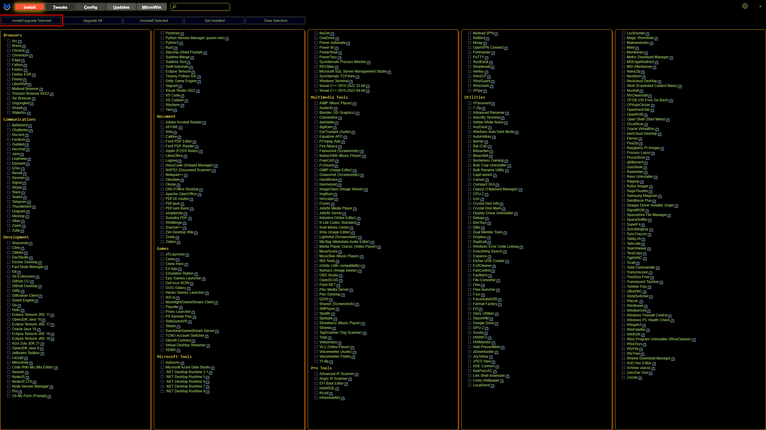The width and height of the screenshot is (766, 430).
Task: Click the Clear Selection button
Action: (275, 21)
